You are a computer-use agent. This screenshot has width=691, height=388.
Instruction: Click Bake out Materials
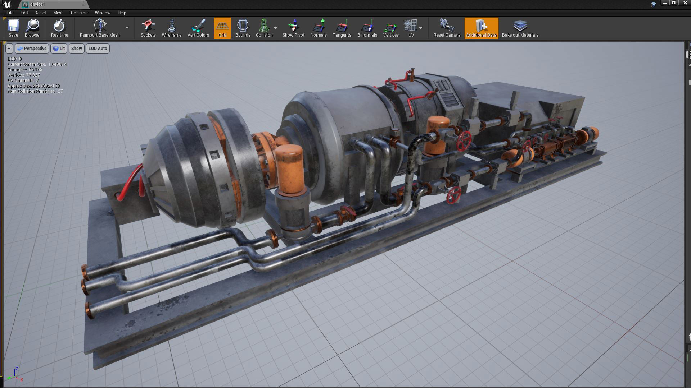520,28
